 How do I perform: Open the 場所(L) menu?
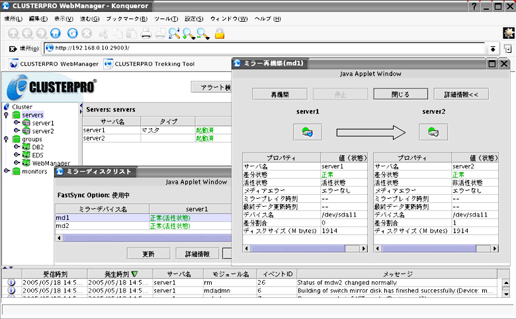coord(13,18)
